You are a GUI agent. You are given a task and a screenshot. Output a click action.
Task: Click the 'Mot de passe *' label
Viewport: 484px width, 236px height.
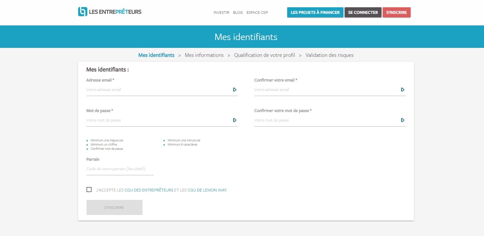tap(100, 111)
